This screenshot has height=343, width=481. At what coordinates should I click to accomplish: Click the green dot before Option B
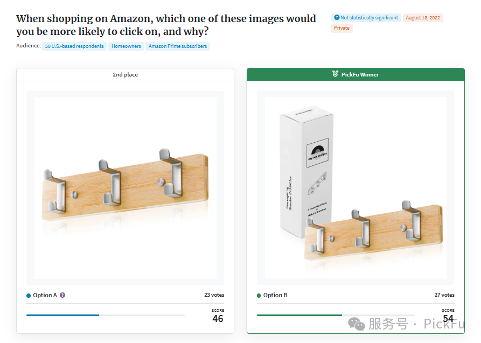tap(259, 296)
